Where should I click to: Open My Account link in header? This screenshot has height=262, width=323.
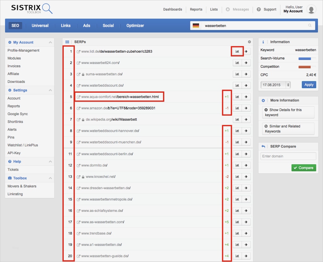pos(293,11)
